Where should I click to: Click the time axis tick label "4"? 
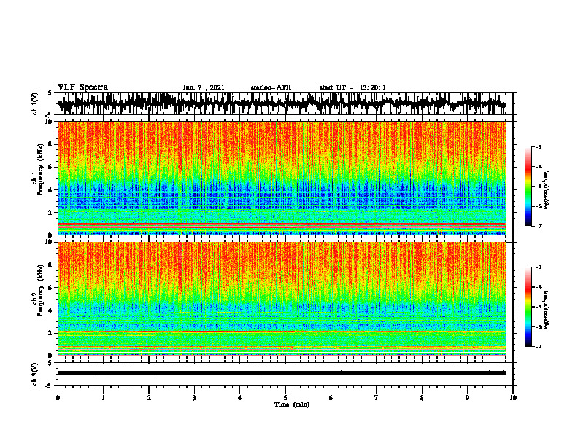[239, 398]
